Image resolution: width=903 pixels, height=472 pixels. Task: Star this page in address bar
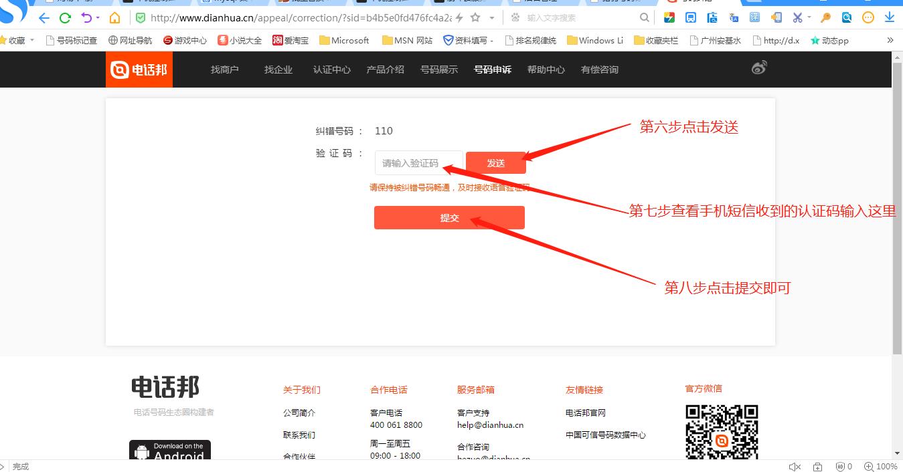click(475, 18)
